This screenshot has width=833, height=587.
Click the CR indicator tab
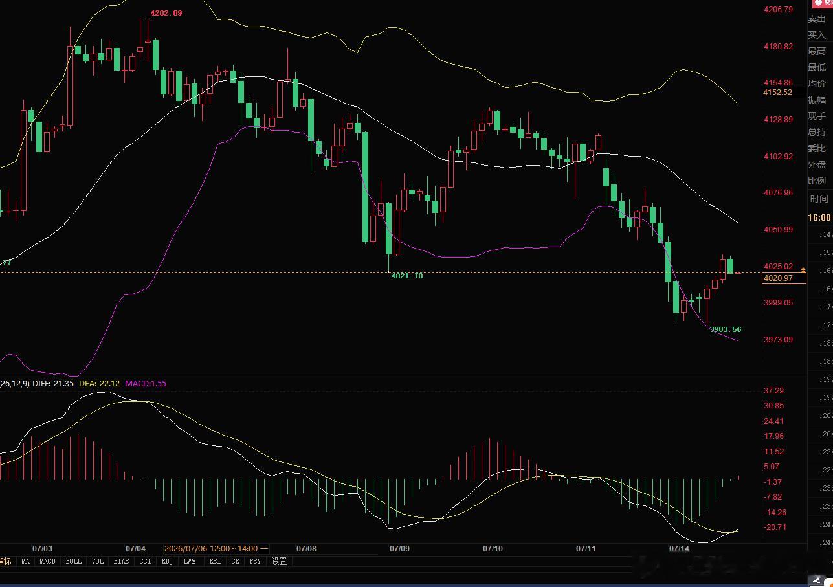[x=235, y=561]
